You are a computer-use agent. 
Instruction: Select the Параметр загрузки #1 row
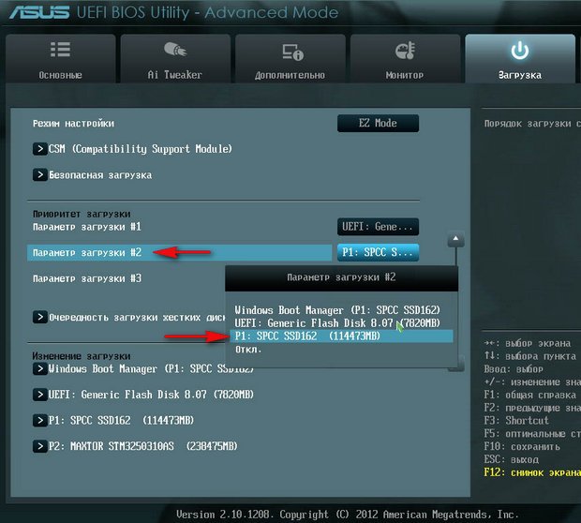pos(87,227)
